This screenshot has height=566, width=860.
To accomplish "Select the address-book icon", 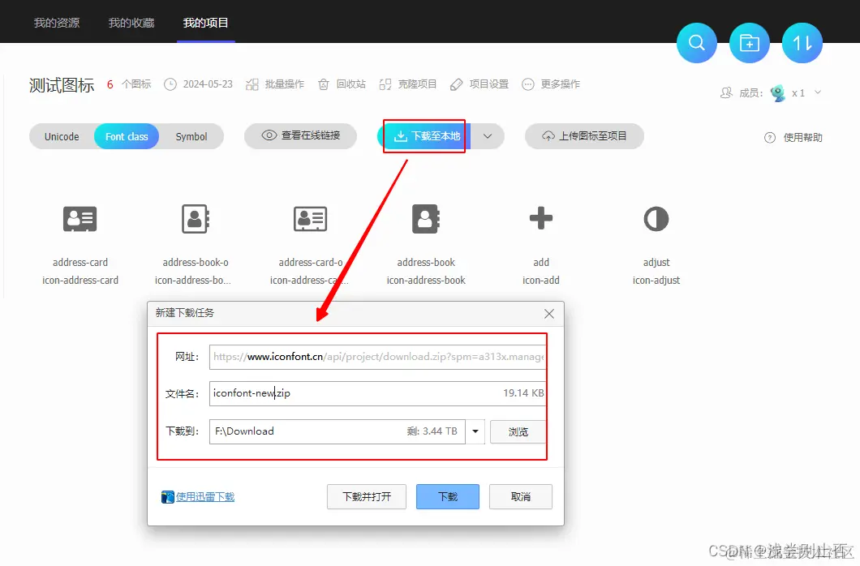I will 426,219.
